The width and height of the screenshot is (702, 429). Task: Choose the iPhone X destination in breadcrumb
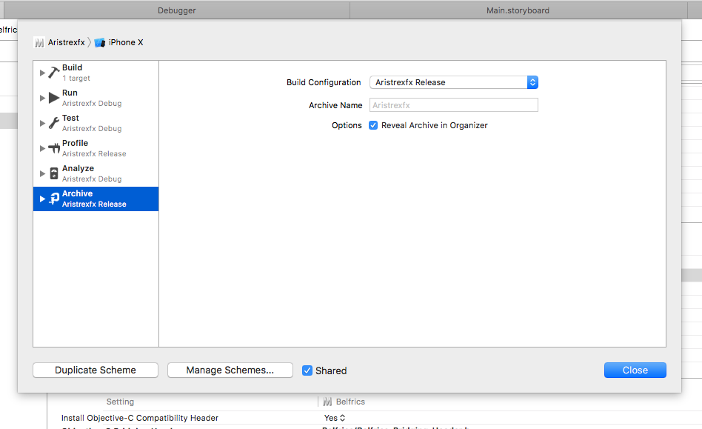point(126,42)
